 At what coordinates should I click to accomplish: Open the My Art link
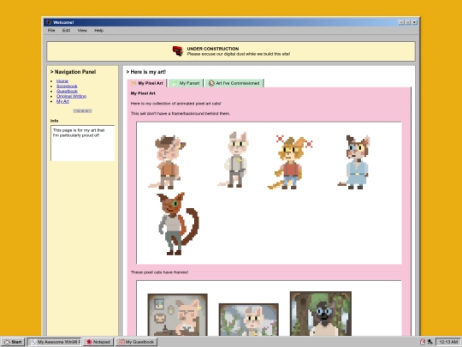click(x=62, y=101)
